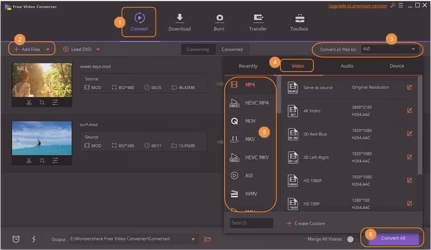Edit the 3D Left-Right preset
Screen dimensions: 431x250
(409, 157)
